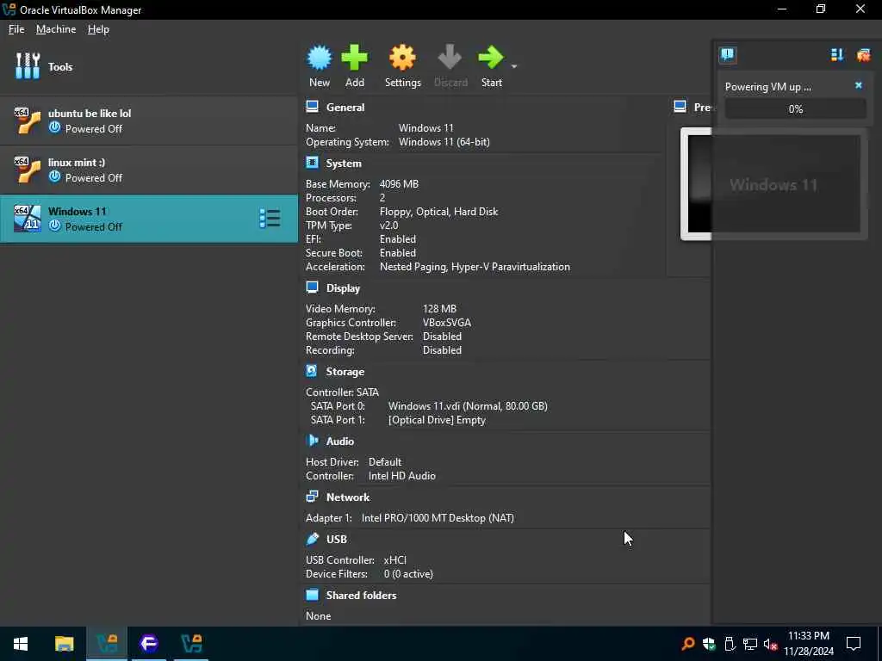The width and height of the screenshot is (882, 661).
Task: Click the Shared folders section folder icon
Action: (x=312, y=595)
